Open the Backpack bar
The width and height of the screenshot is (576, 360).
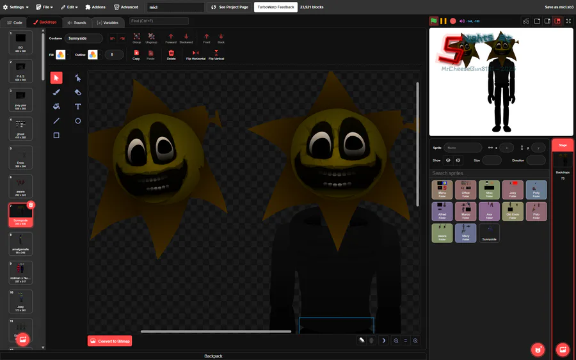tap(213, 356)
